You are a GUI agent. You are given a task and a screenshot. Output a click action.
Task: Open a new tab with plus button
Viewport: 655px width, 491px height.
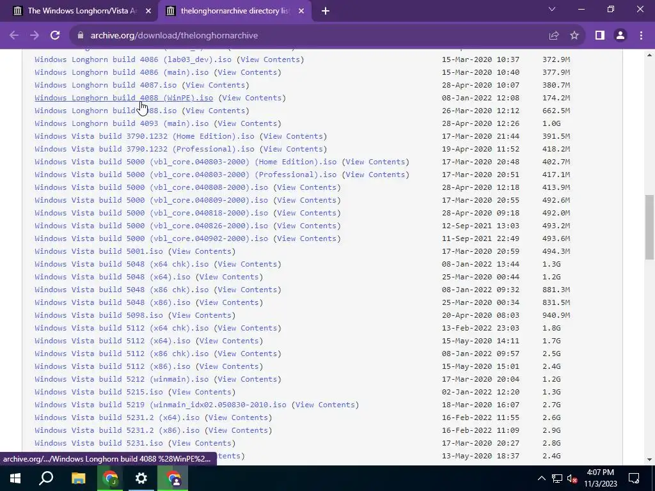pyautogui.click(x=326, y=11)
